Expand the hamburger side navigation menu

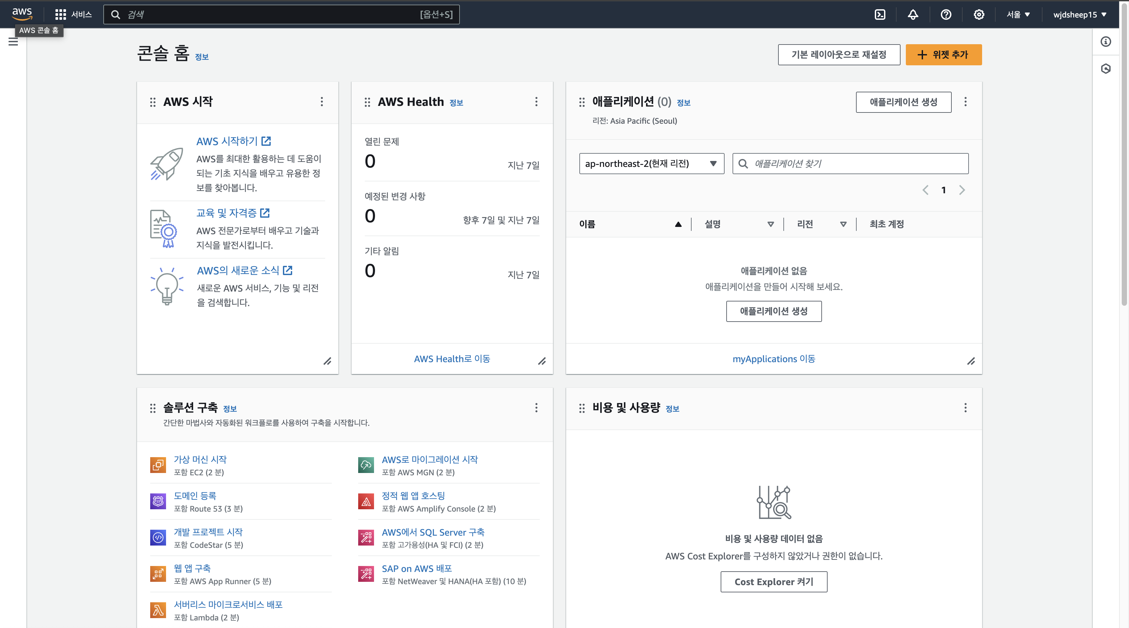point(13,42)
